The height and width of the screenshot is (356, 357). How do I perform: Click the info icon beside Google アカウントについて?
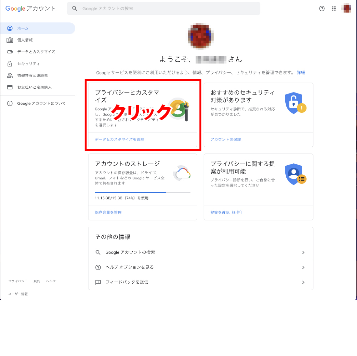click(x=10, y=104)
